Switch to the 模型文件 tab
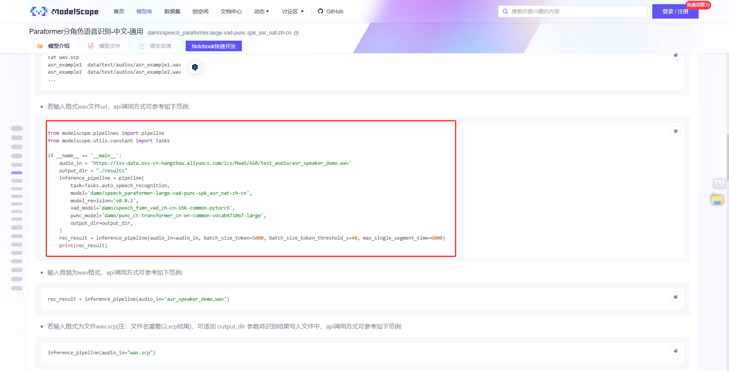 pos(104,46)
